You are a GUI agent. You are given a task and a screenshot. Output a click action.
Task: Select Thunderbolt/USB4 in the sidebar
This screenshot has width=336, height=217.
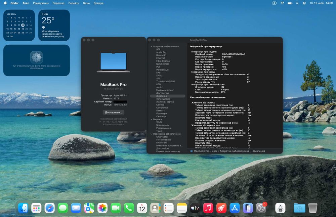pos(166,81)
